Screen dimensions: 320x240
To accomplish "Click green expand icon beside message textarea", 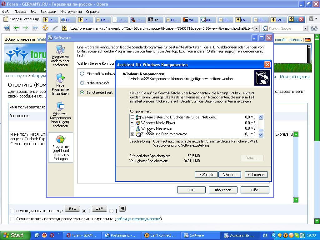I will coord(296,134).
